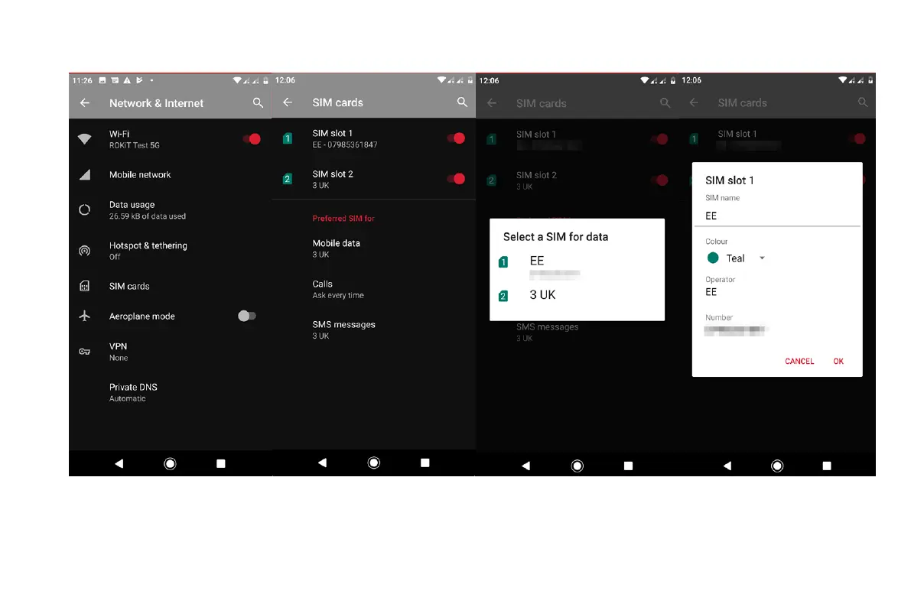Go back from SIM cards screen at 12:06
The image size is (911, 607).
click(288, 102)
